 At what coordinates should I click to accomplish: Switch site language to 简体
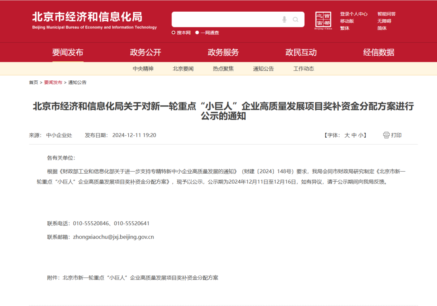pos(382,28)
